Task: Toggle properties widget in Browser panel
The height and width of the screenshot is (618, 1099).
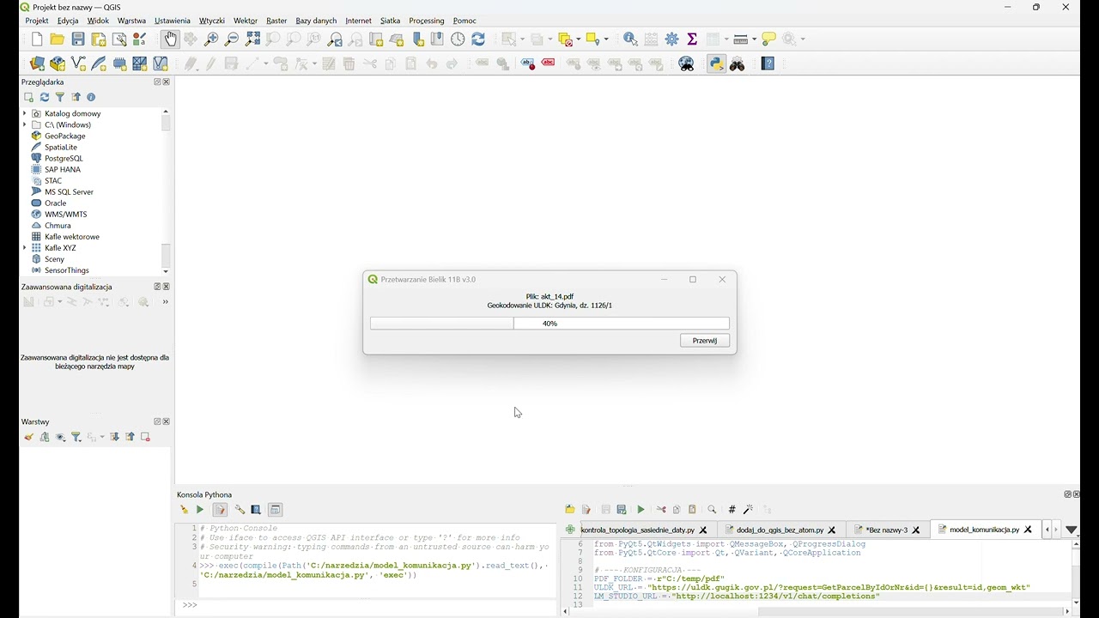Action: click(x=92, y=98)
